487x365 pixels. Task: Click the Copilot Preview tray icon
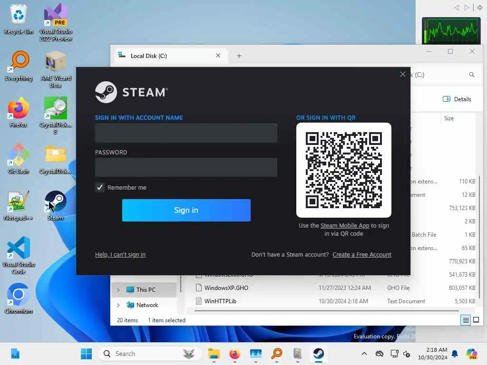(x=472, y=354)
